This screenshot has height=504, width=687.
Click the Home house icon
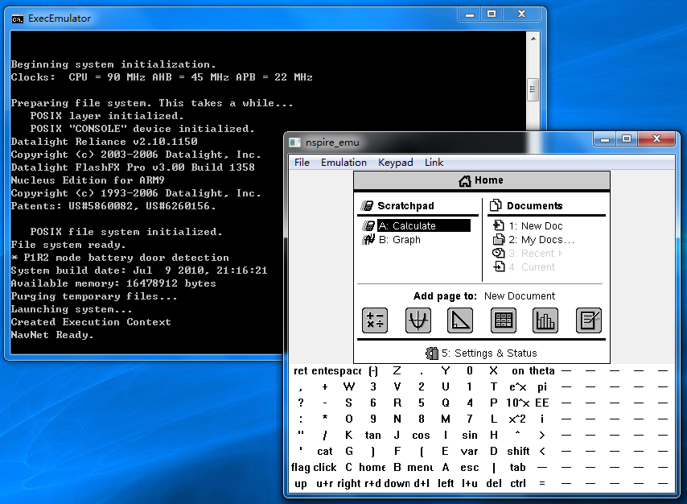pyautogui.click(x=464, y=180)
